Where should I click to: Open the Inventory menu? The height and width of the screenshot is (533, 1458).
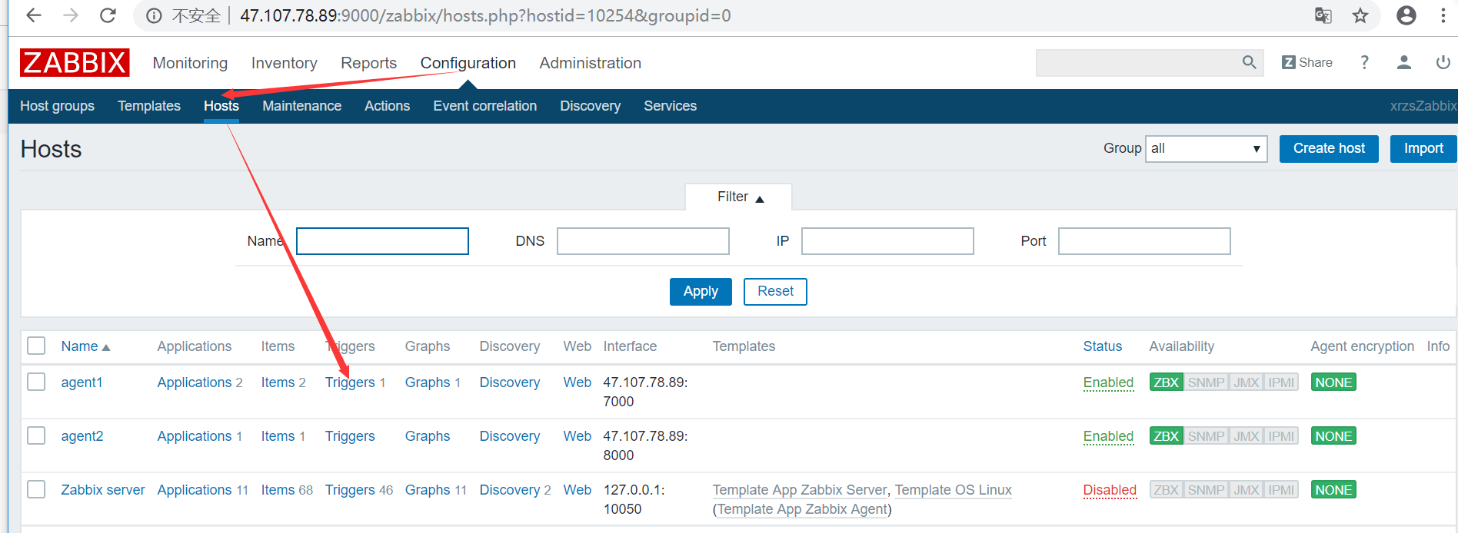(284, 63)
